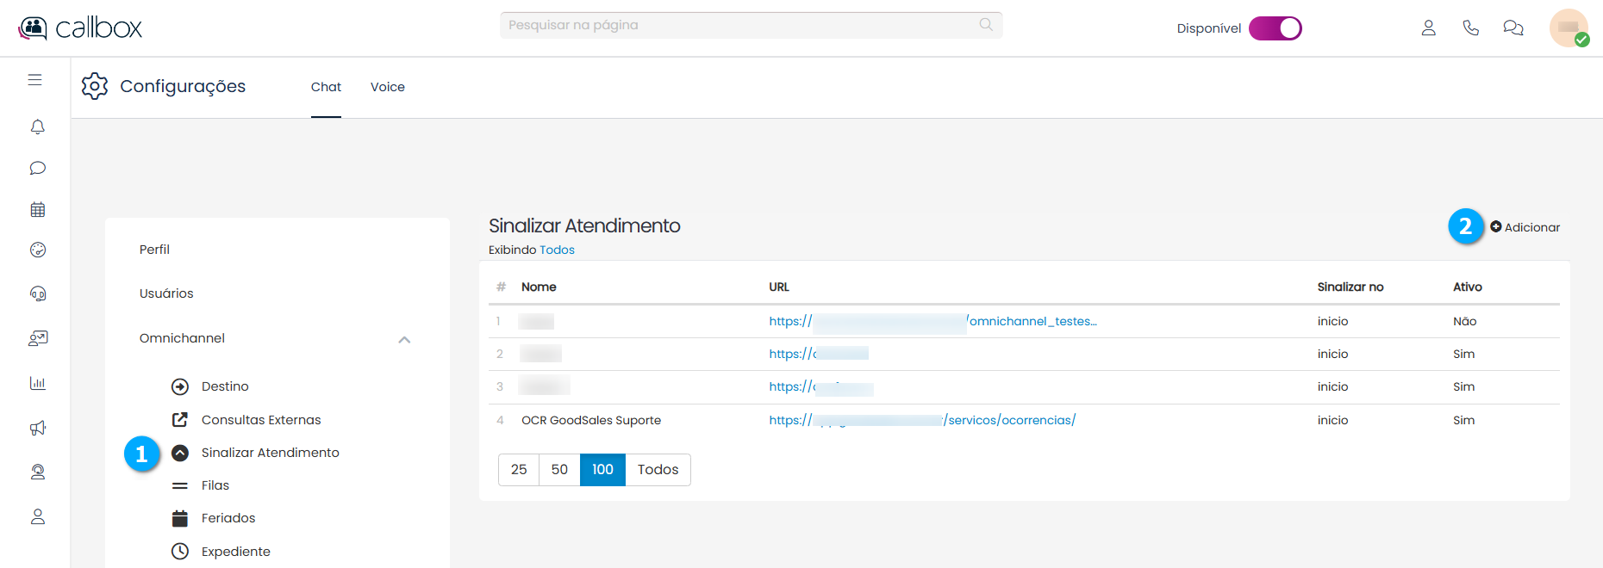Click the headset support icon in sidebar
The image size is (1603, 568).
[37, 293]
